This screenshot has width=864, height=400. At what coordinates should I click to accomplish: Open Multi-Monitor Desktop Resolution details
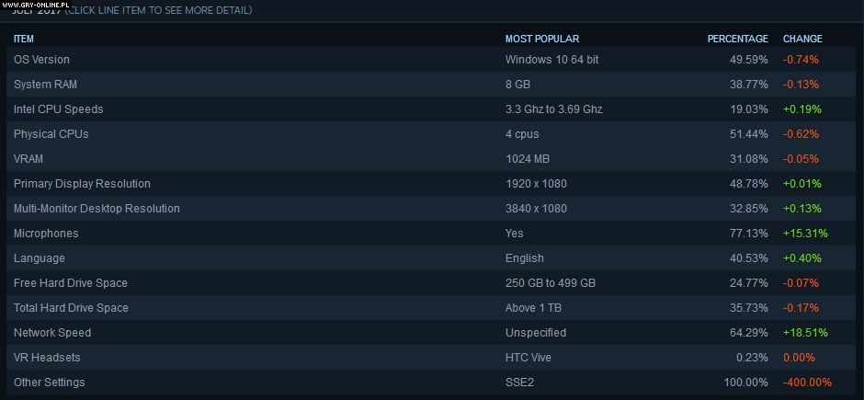click(x=97, y=209)
